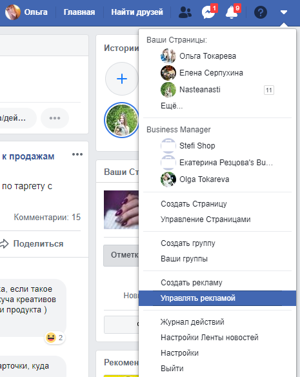Switch to Ольга Токарева page

208,56
